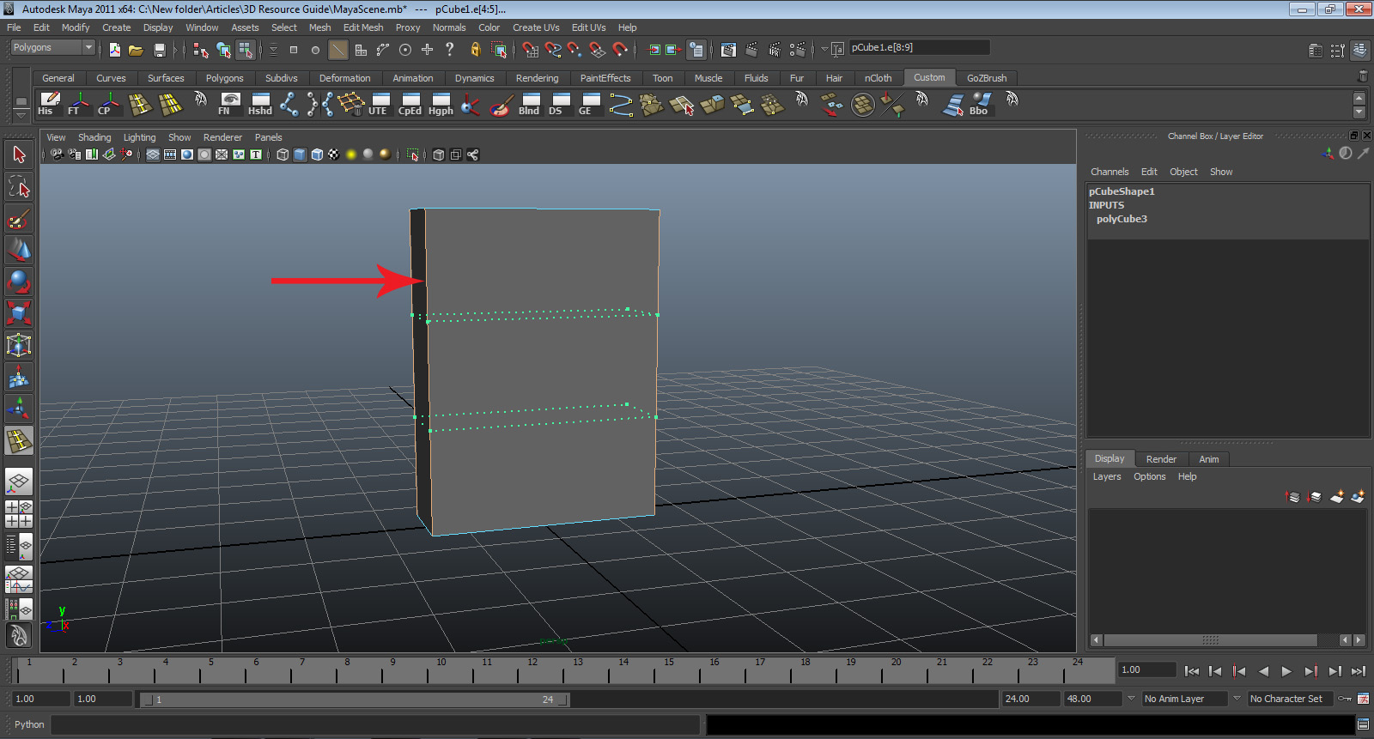This screenshot has width=1374, height=739.
Task: Click the Save scene floppy disk icon
Action: click(159, 51)
